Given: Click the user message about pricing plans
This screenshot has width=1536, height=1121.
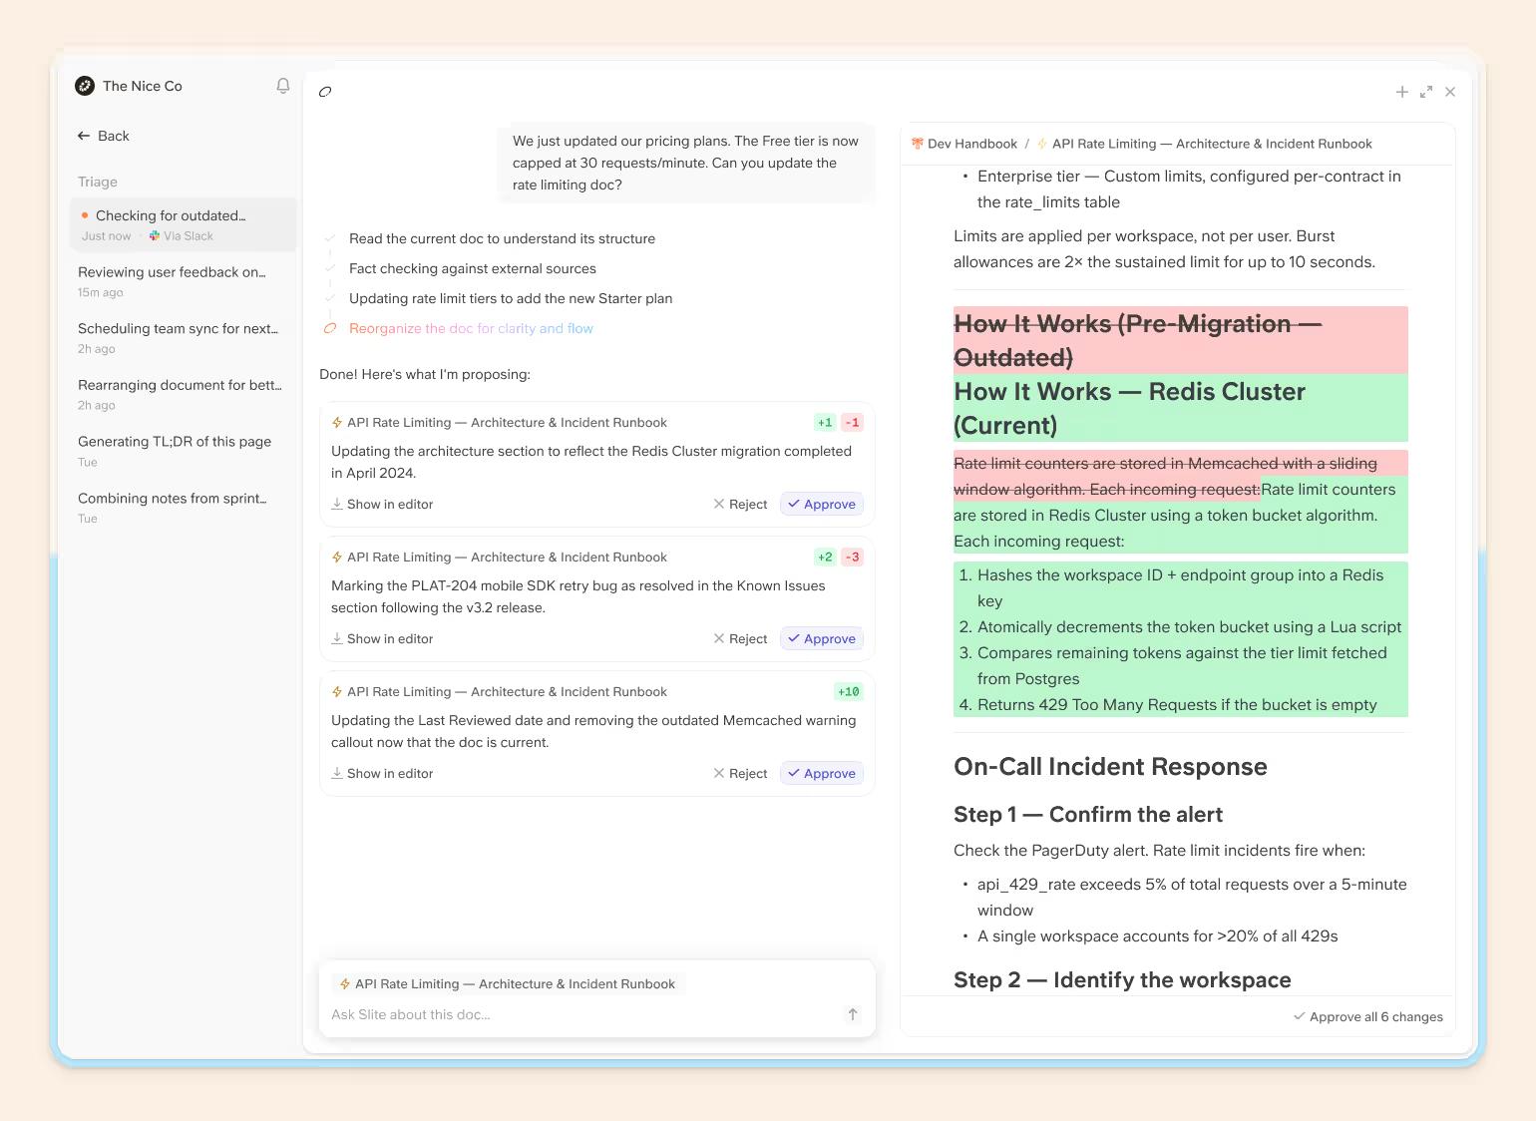Looking at the screenshot, I should [686, 164].
